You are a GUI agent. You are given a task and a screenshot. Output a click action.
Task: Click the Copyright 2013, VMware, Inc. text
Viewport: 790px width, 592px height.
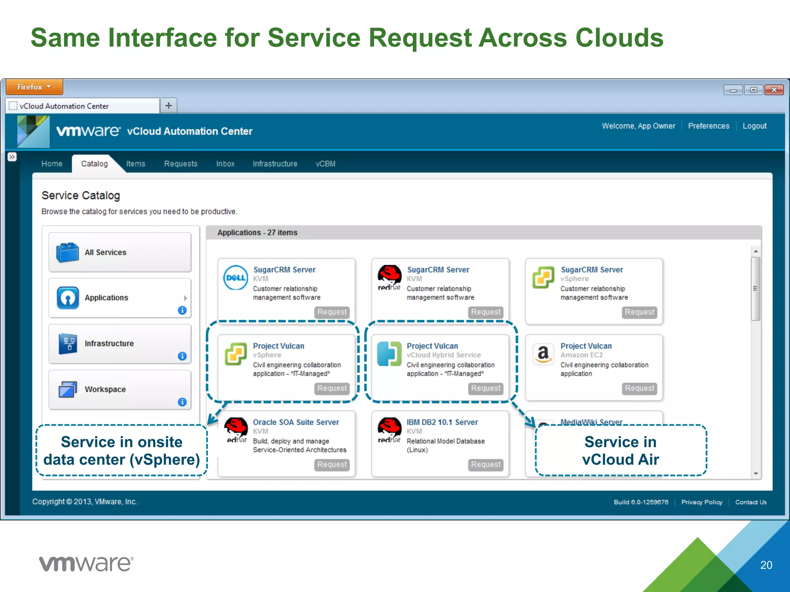pyautogui.click(x=84, y=502)
